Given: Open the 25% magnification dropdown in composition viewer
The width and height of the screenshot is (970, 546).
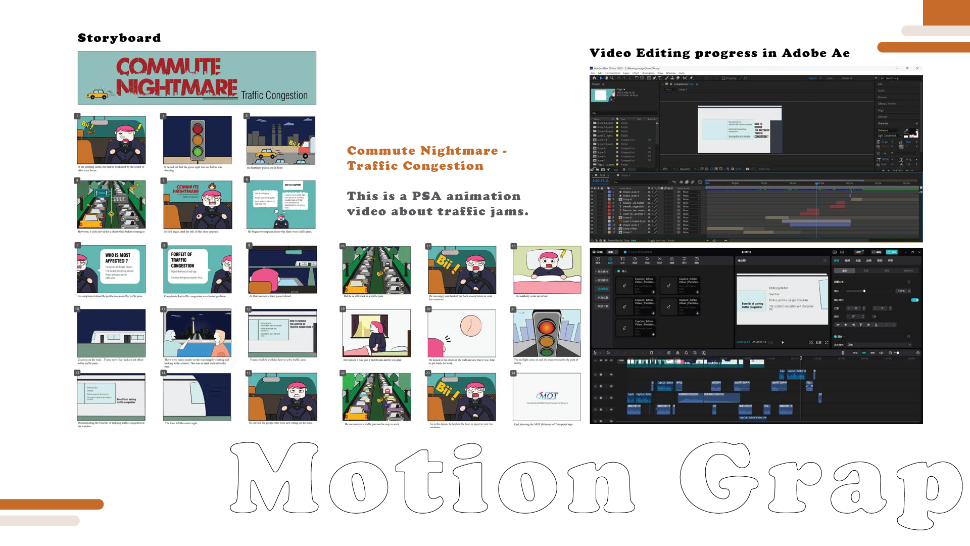Looking at the screenshot, I should pos(668,169).
